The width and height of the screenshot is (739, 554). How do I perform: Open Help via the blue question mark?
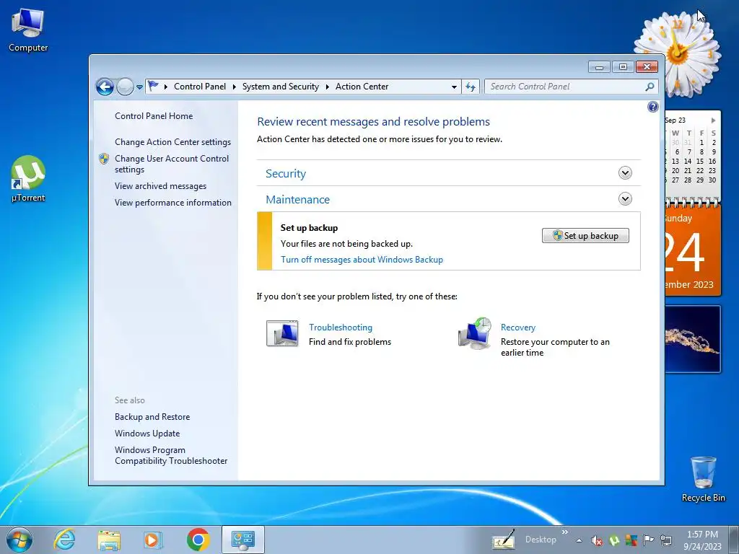click(652, 107)
